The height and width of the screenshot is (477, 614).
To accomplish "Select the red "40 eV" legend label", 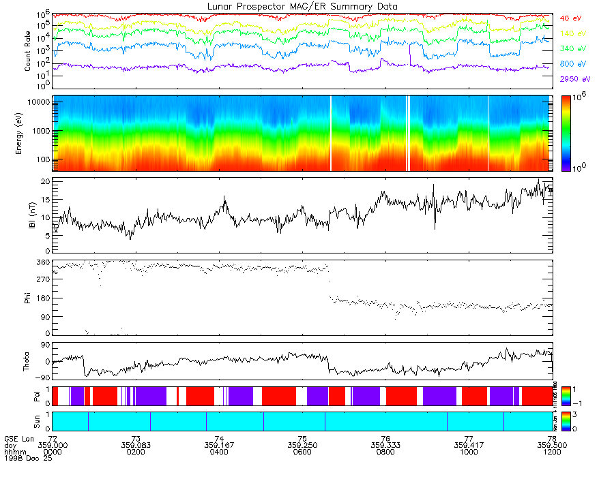I will coord(570,18).
